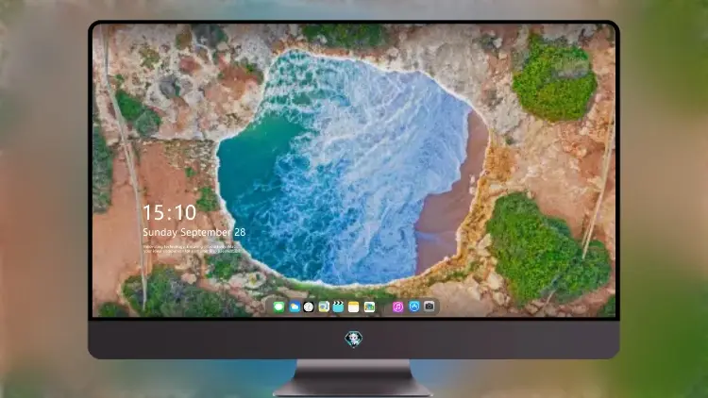This screenshot has width=708, height=398.
Task: Open the yellow Notes app
Action: pos(354,307)
